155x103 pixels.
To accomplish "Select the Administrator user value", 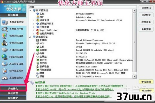I will click(x=84, y=17).
